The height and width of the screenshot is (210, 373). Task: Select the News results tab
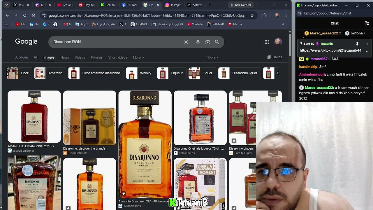tap(64, 57)
